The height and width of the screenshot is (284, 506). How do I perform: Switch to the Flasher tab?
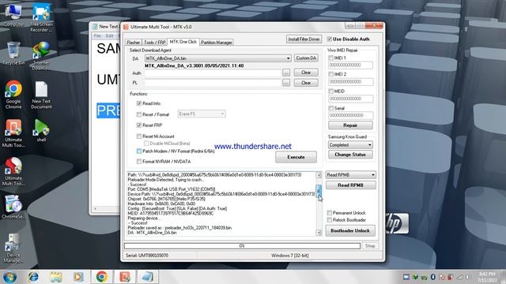click(134, 43)
